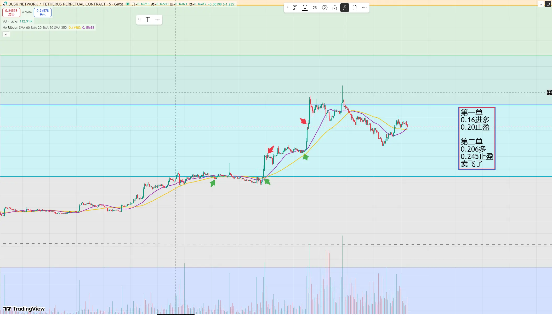Toggle the lock drawing icon

[335, 8]
